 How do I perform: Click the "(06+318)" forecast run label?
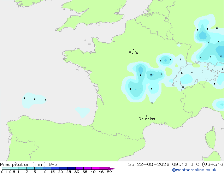213,165
